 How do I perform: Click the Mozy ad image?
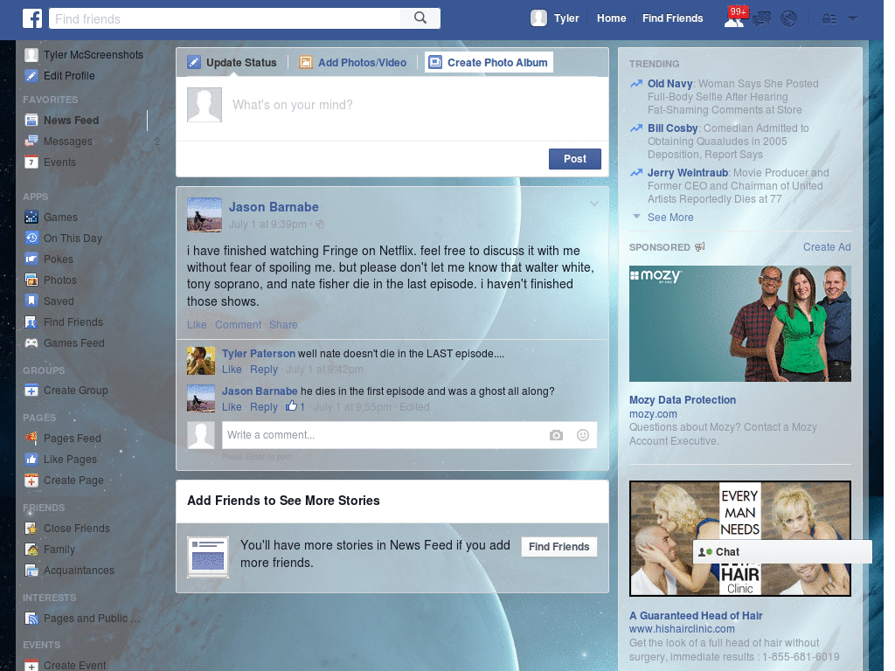point(739,323)
